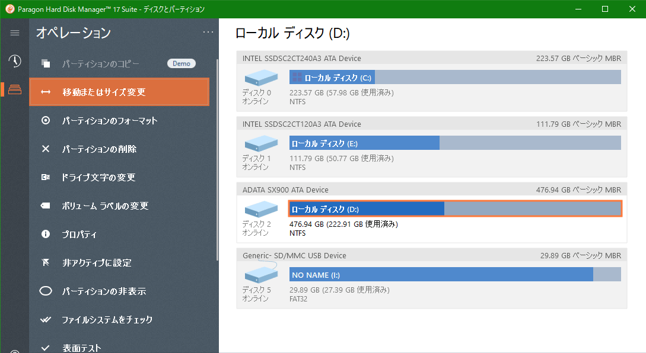This screenshot has width=646, height=353.
Task: Click the Demo badge next to パーティションのコピー
Action: tap(182, 63)
